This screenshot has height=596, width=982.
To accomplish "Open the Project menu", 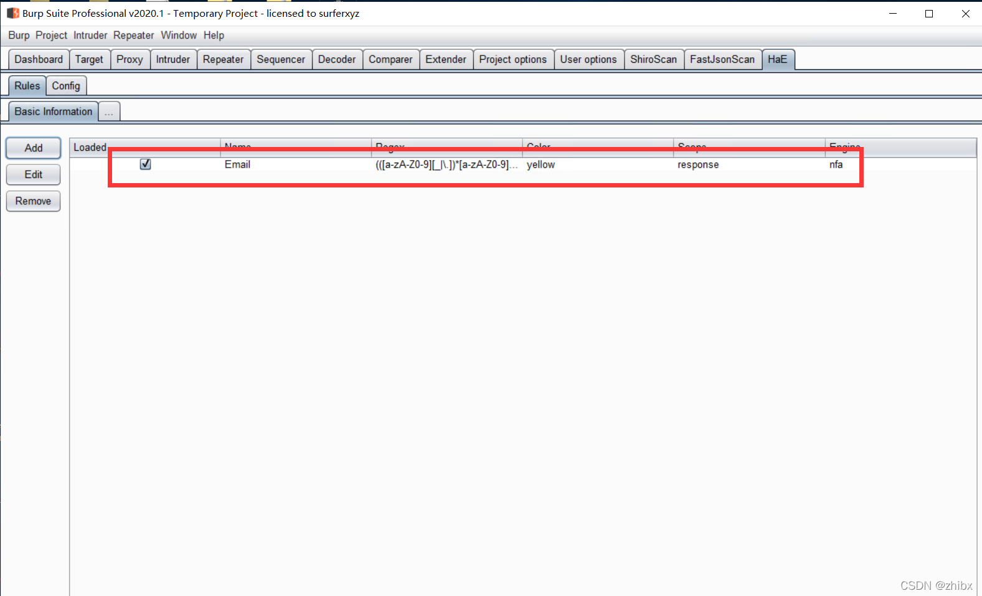I will coord(51,35).
